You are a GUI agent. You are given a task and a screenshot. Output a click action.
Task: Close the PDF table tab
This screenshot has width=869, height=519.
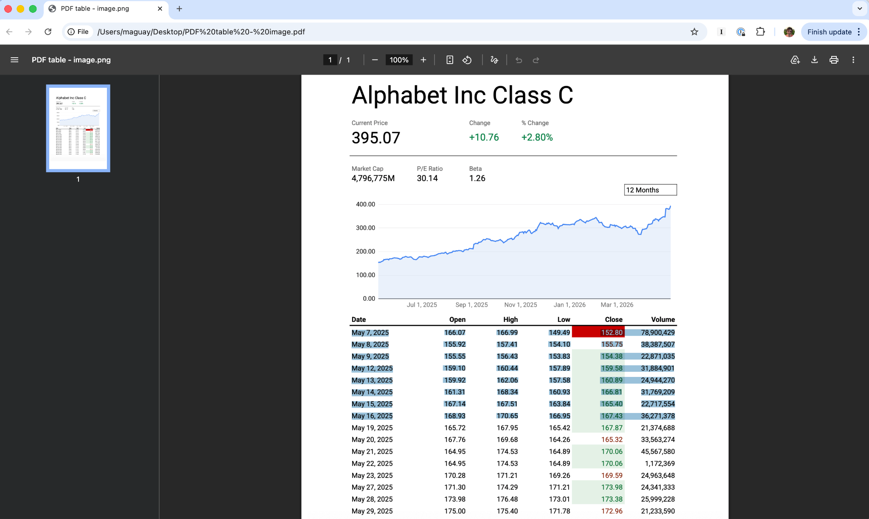point(160,8)
